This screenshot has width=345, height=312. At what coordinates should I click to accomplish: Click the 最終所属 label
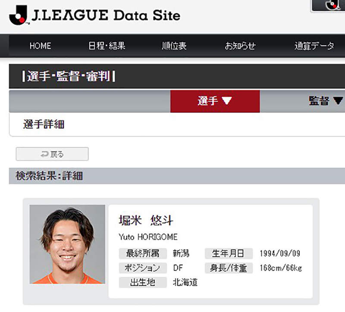coord(143,253)
